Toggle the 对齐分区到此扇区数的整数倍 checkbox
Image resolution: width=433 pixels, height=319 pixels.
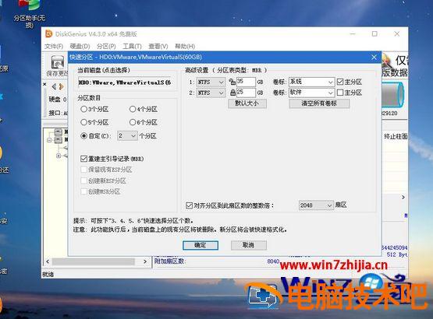click(189, 205)
